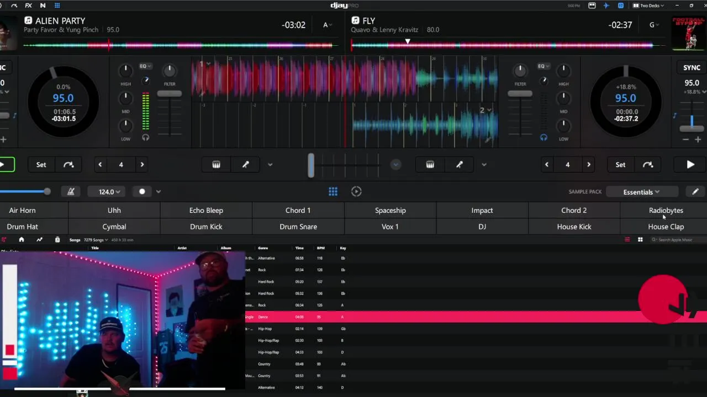Click right deck Set cue button
Viewport: 707px width, 397px height.
click(620, 164)
